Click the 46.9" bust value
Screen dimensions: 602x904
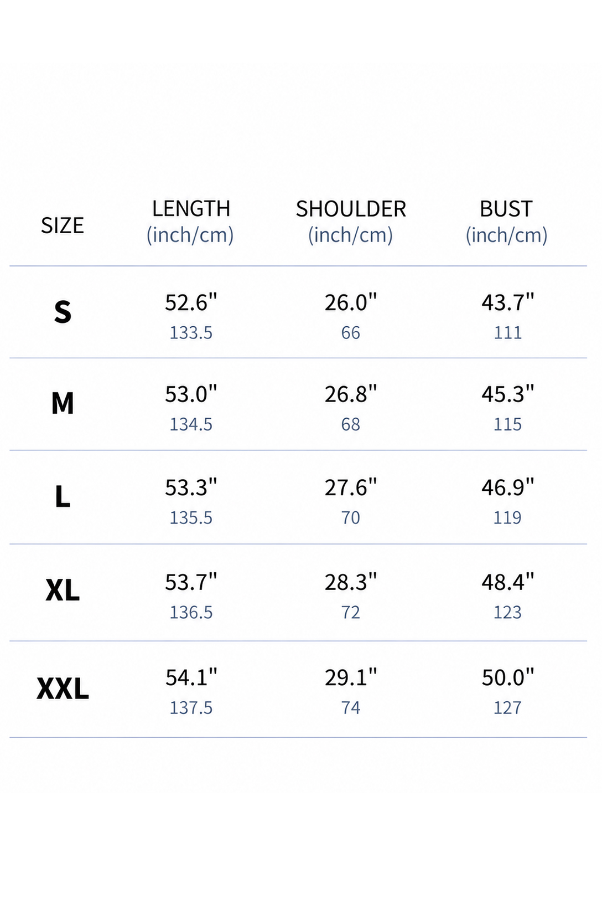(x=508, y=487)
